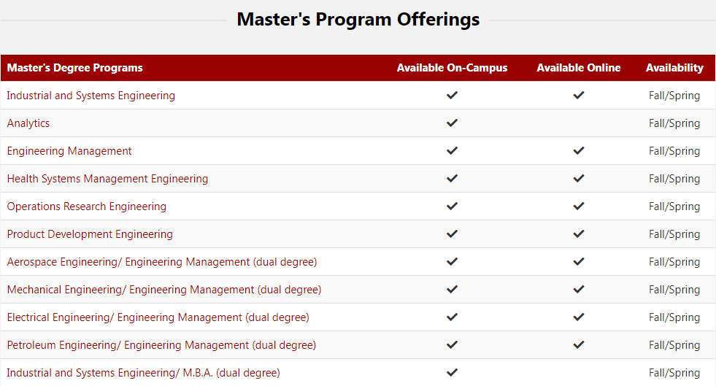This screenshot has height=386, width=716.
Task: Open Product Development Engineering program link
Action: click(x=90, y=234)
